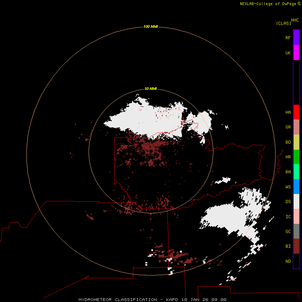Click the purple RF color swatch
The height and width of the screenshot is (302, 302).
click(x=296, y=38)
